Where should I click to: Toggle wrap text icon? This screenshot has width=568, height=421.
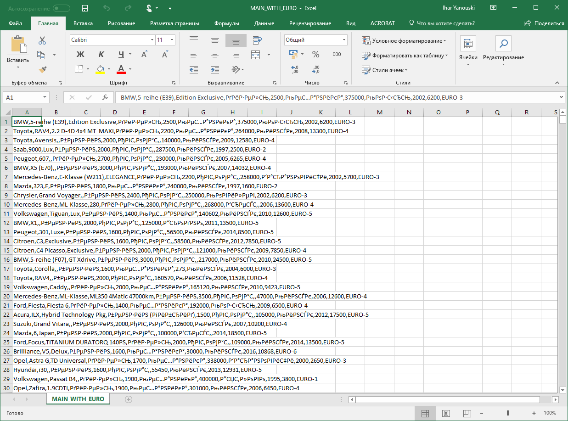coord(257,40)
